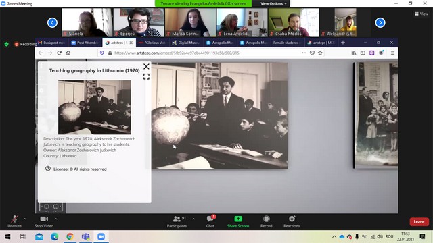Switch to the Digital Museum browser tab

186,43
